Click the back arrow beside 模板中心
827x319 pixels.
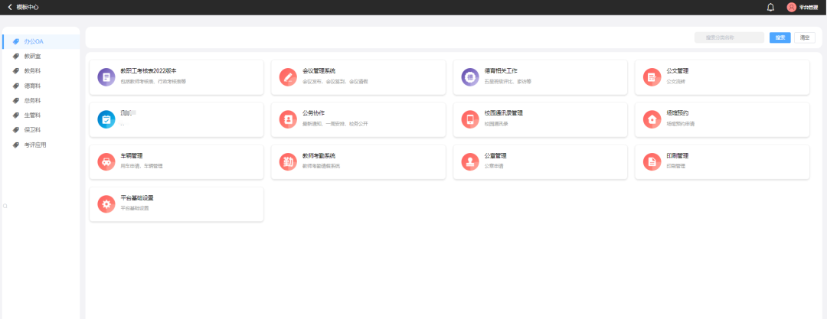pyautogui.click(x=9, y=7)
